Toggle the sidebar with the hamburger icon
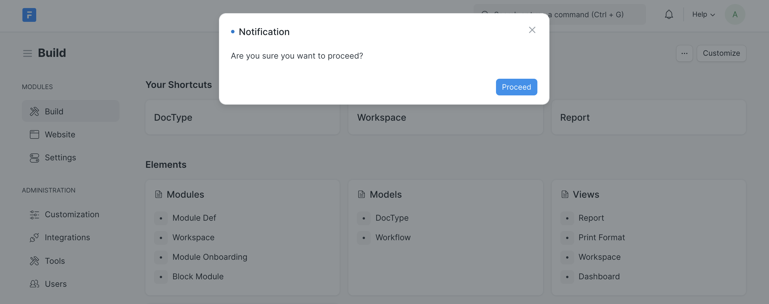 click(27, 53)
